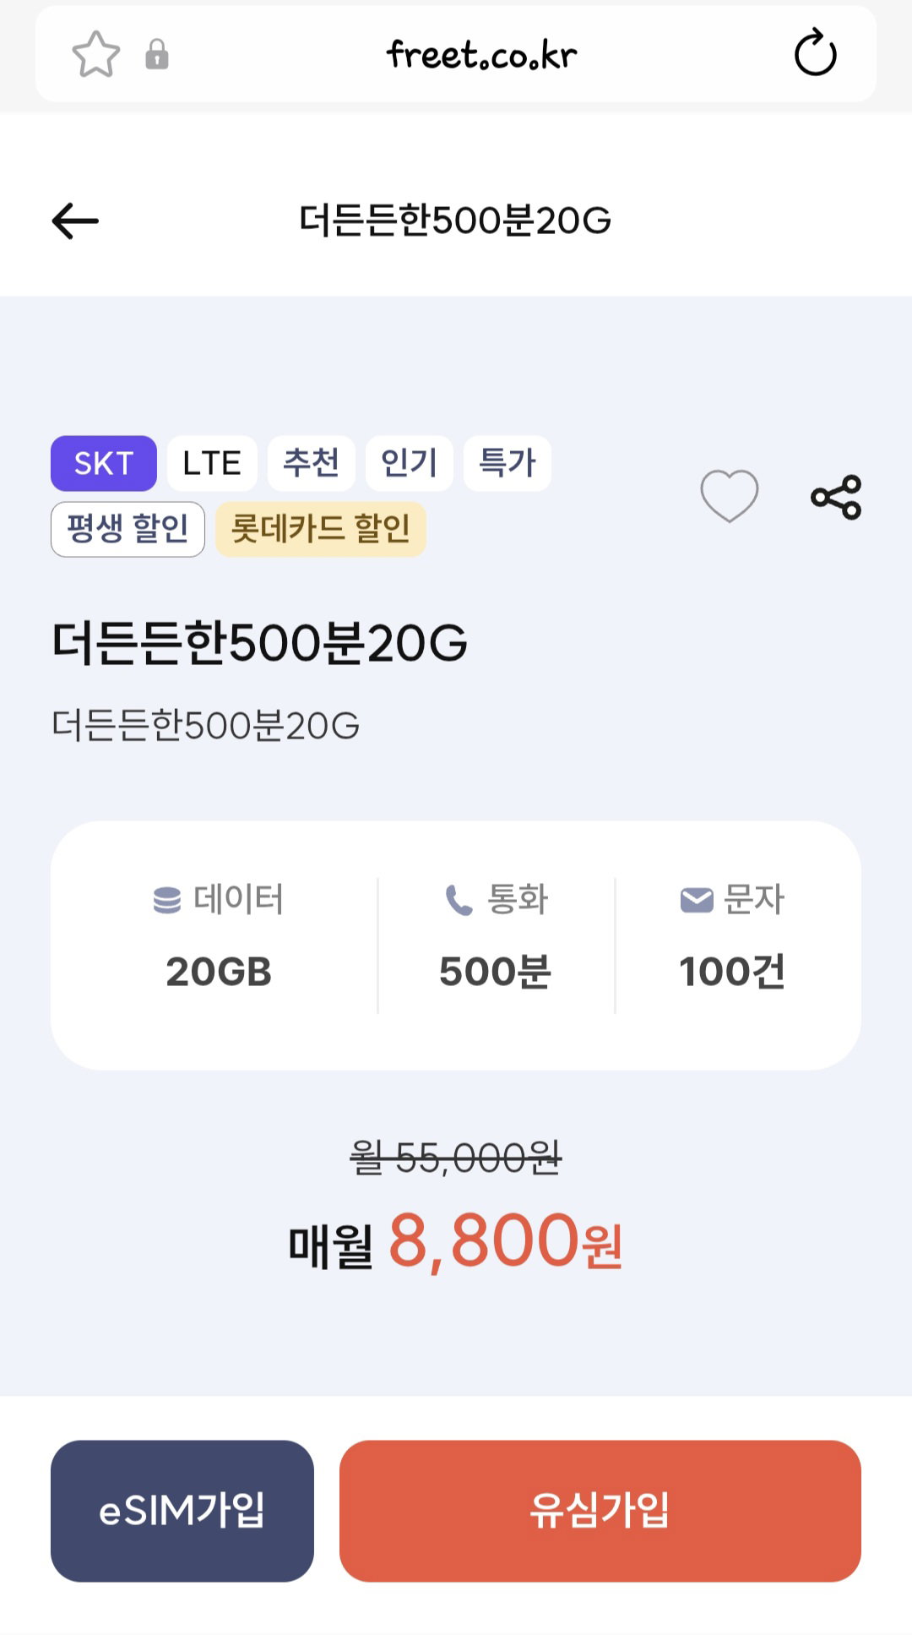Image resolution: width=912 pixels, height=1635 pixels.
Task: Tap the phone call icon
Action: [459, 900]
